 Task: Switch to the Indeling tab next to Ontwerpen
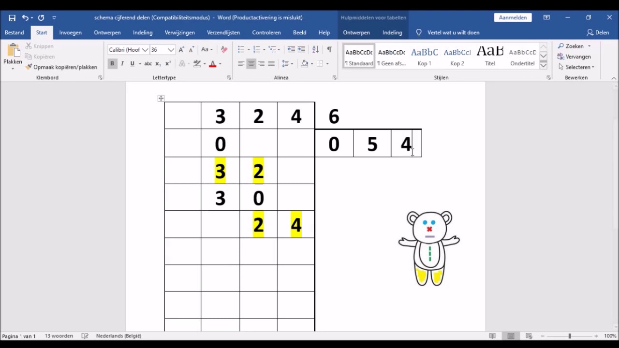coord(143,33)
